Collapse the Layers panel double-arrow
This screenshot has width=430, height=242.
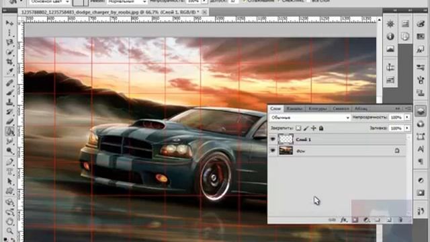coord(398,109)
